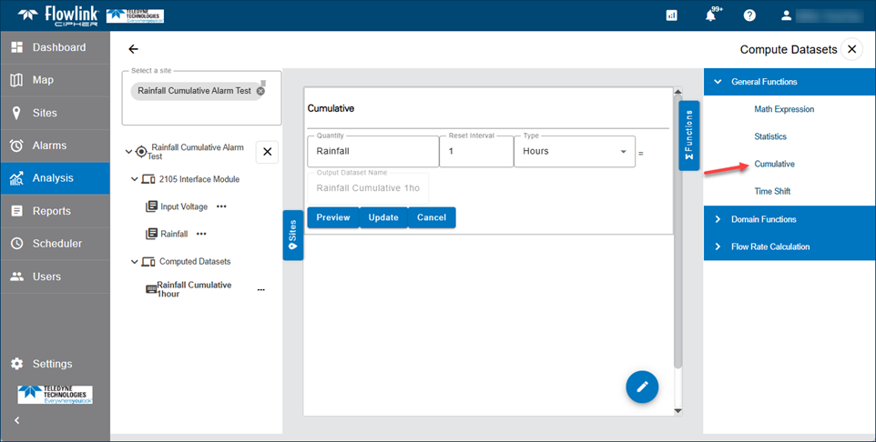Expand the Flow Rate Calculation section

click(x=718, y=246)
